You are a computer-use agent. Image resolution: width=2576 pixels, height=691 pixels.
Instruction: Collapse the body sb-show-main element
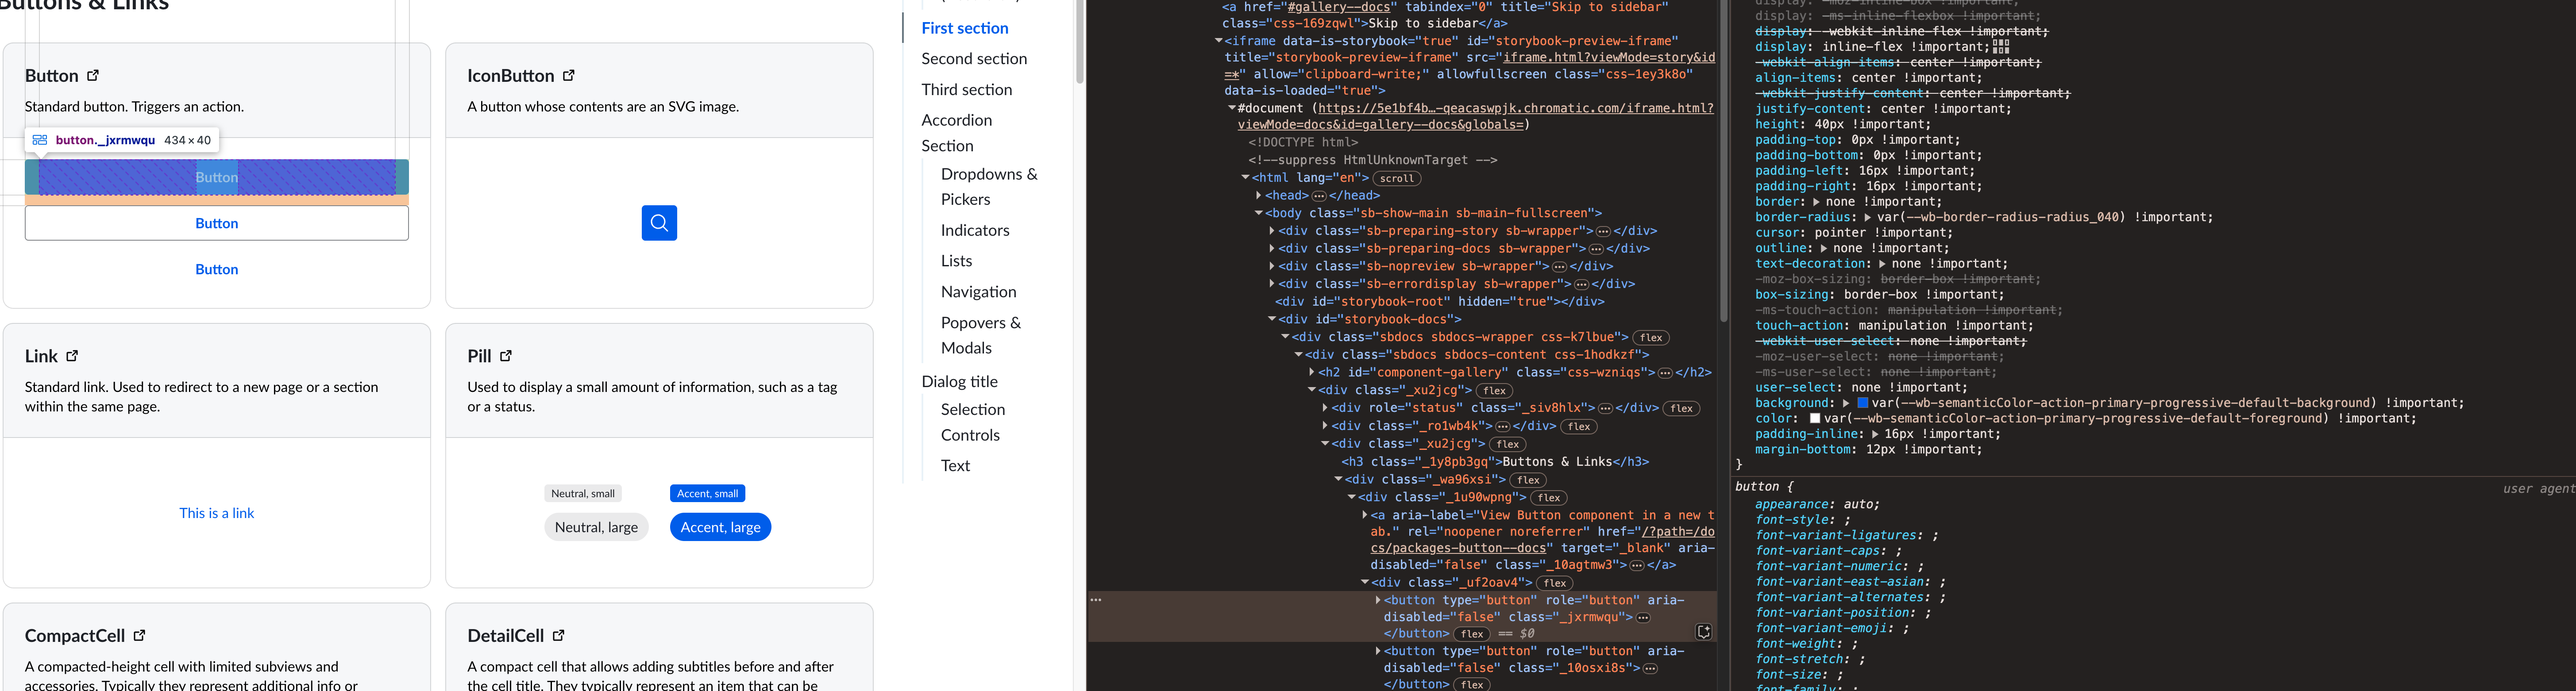tap(1259, 213)
